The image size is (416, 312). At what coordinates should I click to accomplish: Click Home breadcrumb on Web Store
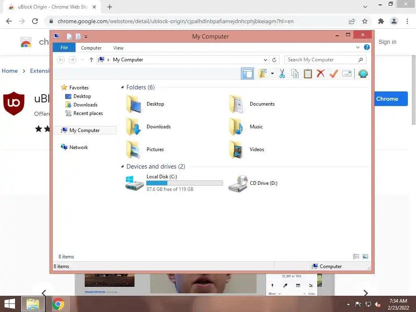[10, 71]
